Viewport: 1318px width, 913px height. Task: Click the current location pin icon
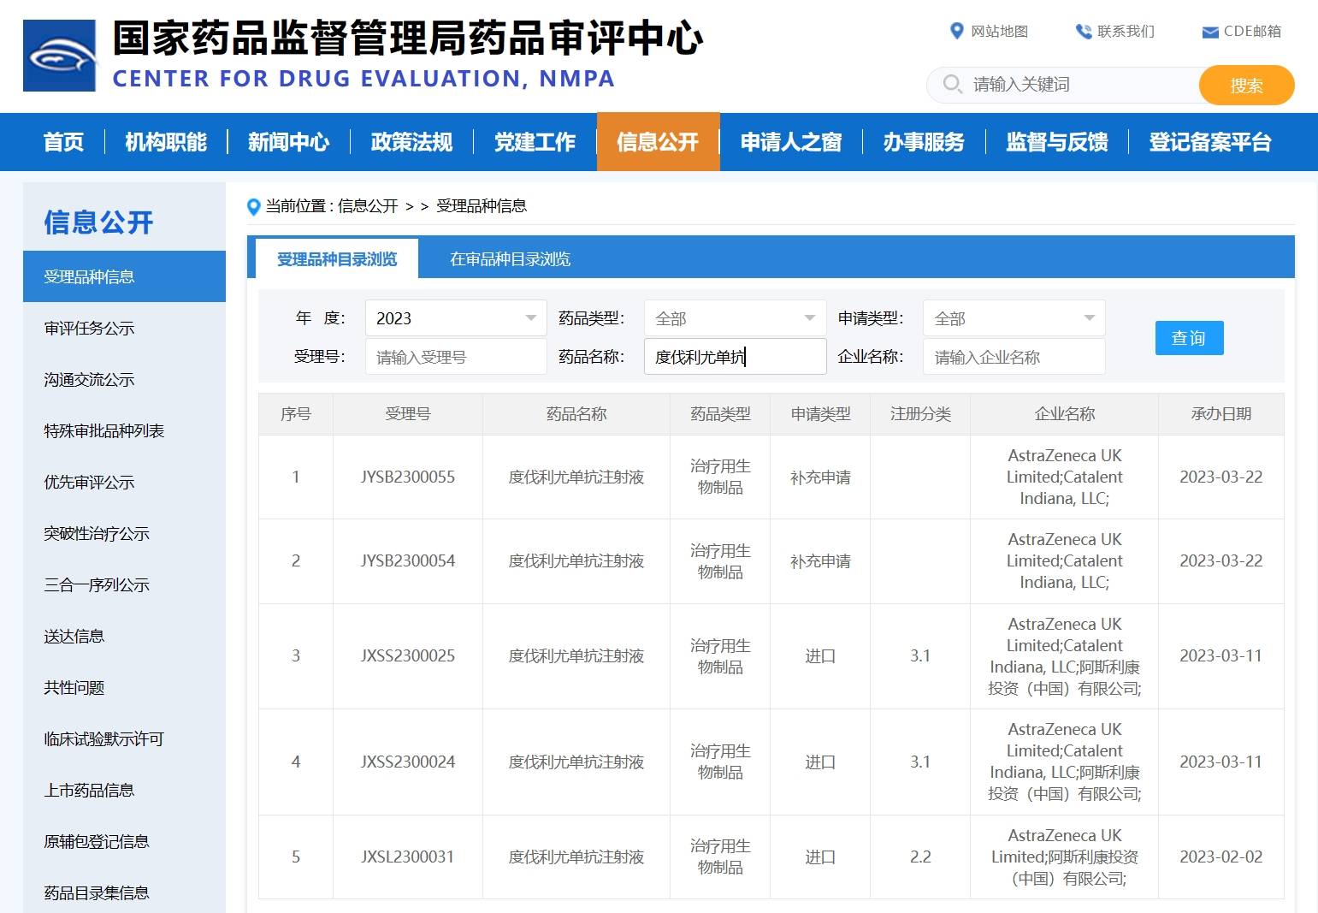[253, 206]
